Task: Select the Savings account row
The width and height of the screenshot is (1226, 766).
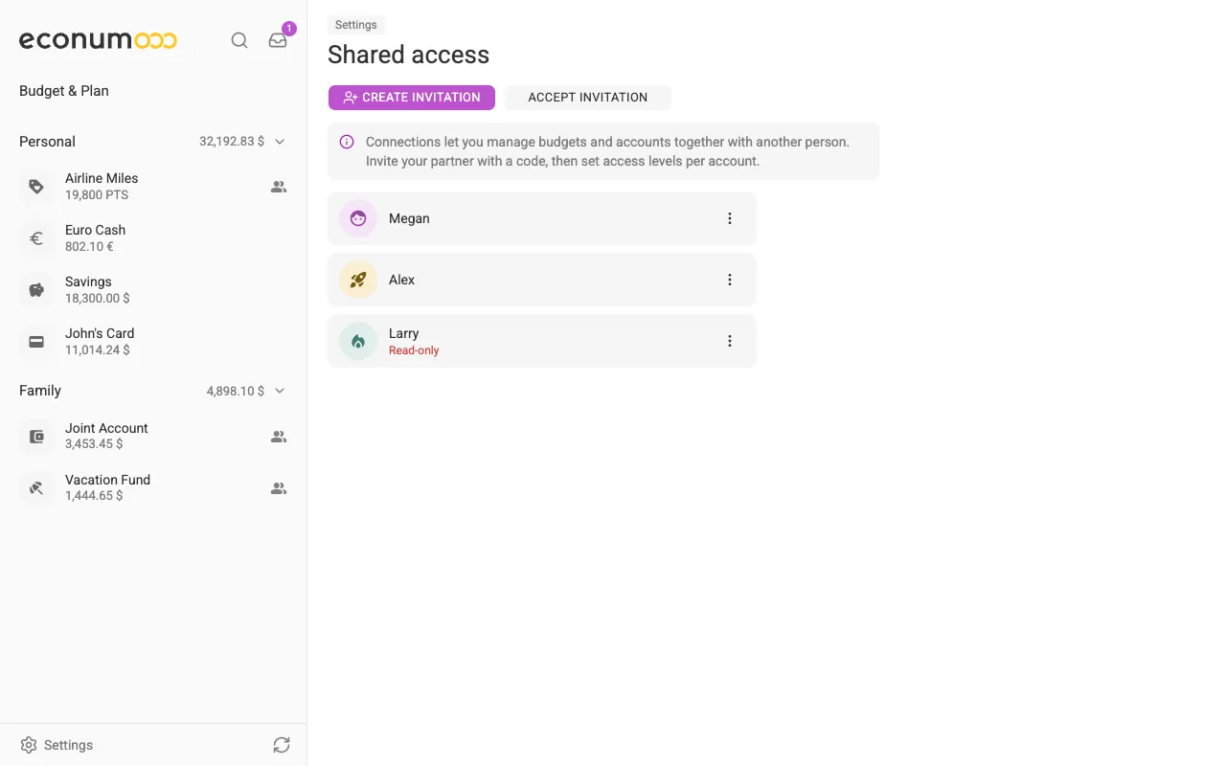Action: point(153,290)
